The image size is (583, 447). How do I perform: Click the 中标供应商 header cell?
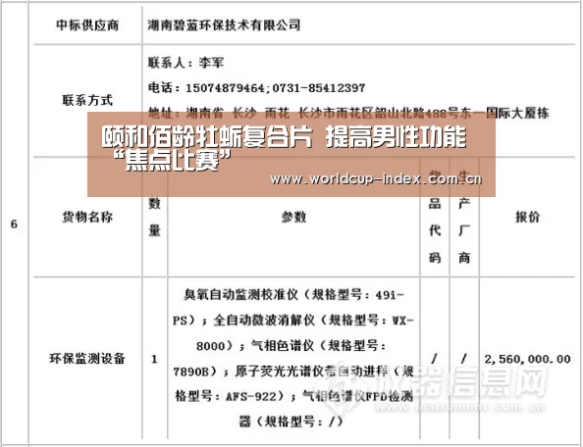click(87, 25)
